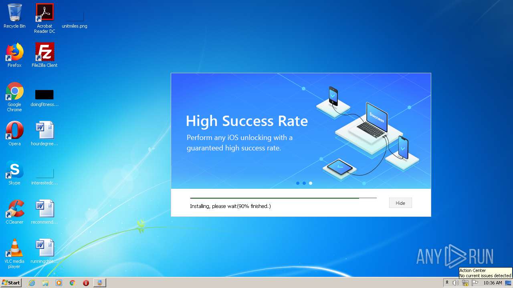This screenshot has height=288, width=513.
Task: Launch Google Chrome desktop shortcut
Action: pyautogui.click(x=14, y=97)
